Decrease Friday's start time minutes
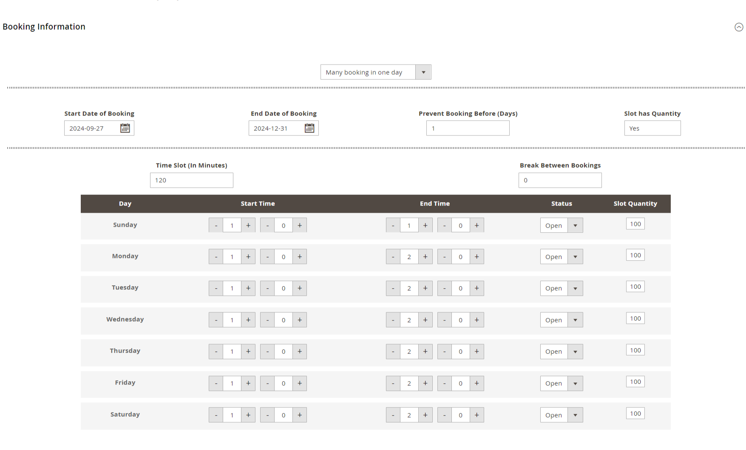The height and width of the screenshot is (450, 746). pyautogui.click(x=267, y=383)
